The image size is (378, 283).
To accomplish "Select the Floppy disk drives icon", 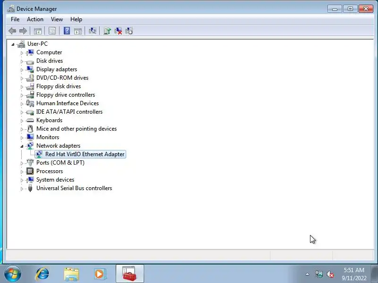I will (x=30, y=86).
